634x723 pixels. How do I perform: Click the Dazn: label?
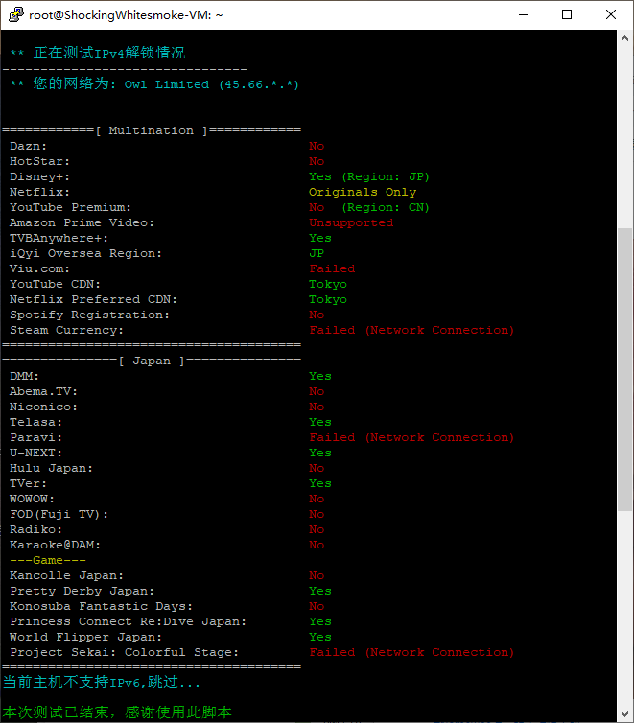(x=28, y=146)
